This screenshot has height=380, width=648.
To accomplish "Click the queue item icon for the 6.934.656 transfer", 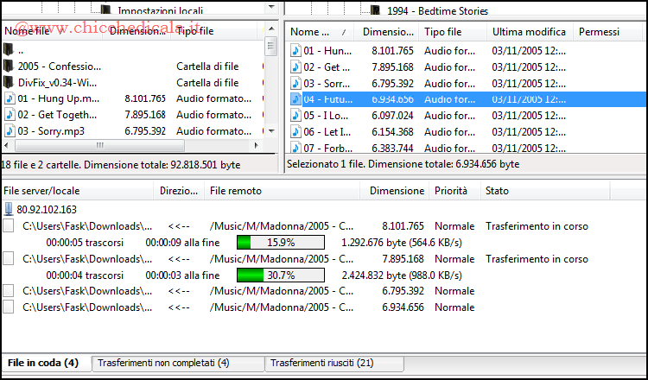I will 9,307.
